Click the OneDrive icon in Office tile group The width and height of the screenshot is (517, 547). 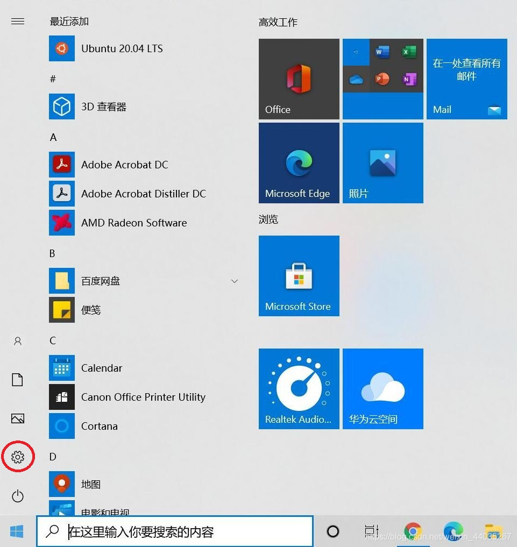356,80
